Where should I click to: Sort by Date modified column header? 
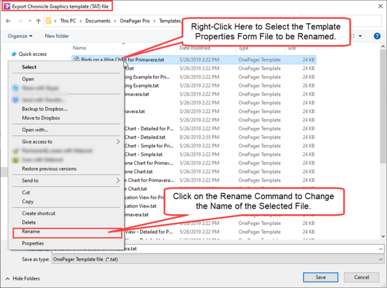point(195,48)
